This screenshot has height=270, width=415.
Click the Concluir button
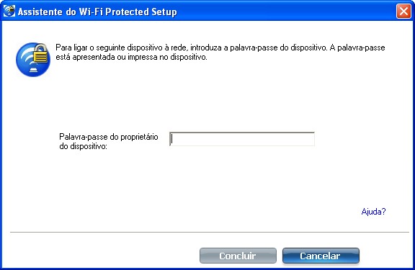(238, 256)
